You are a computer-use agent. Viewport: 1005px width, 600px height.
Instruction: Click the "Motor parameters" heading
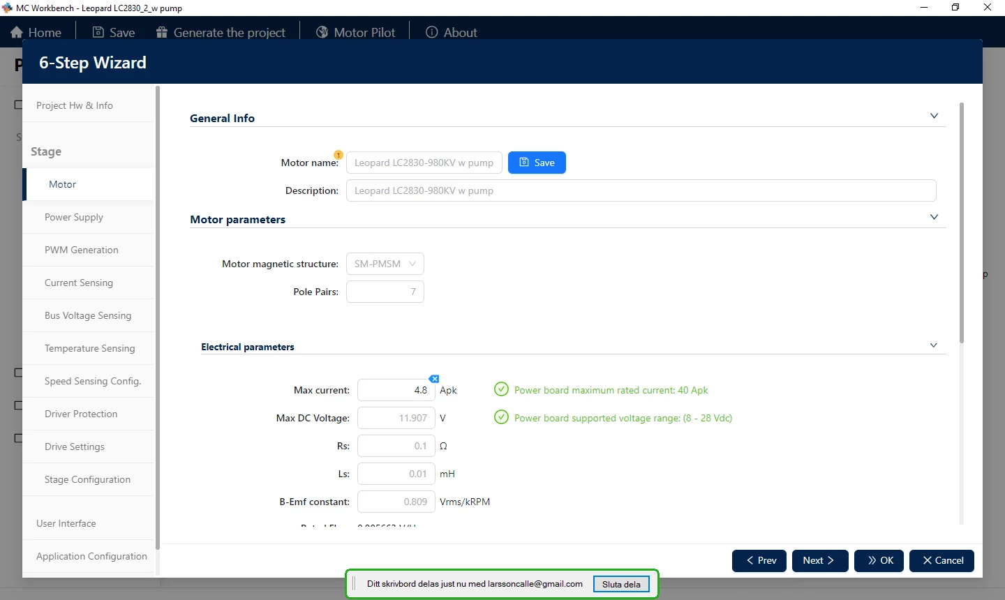[x=238, y=219]
